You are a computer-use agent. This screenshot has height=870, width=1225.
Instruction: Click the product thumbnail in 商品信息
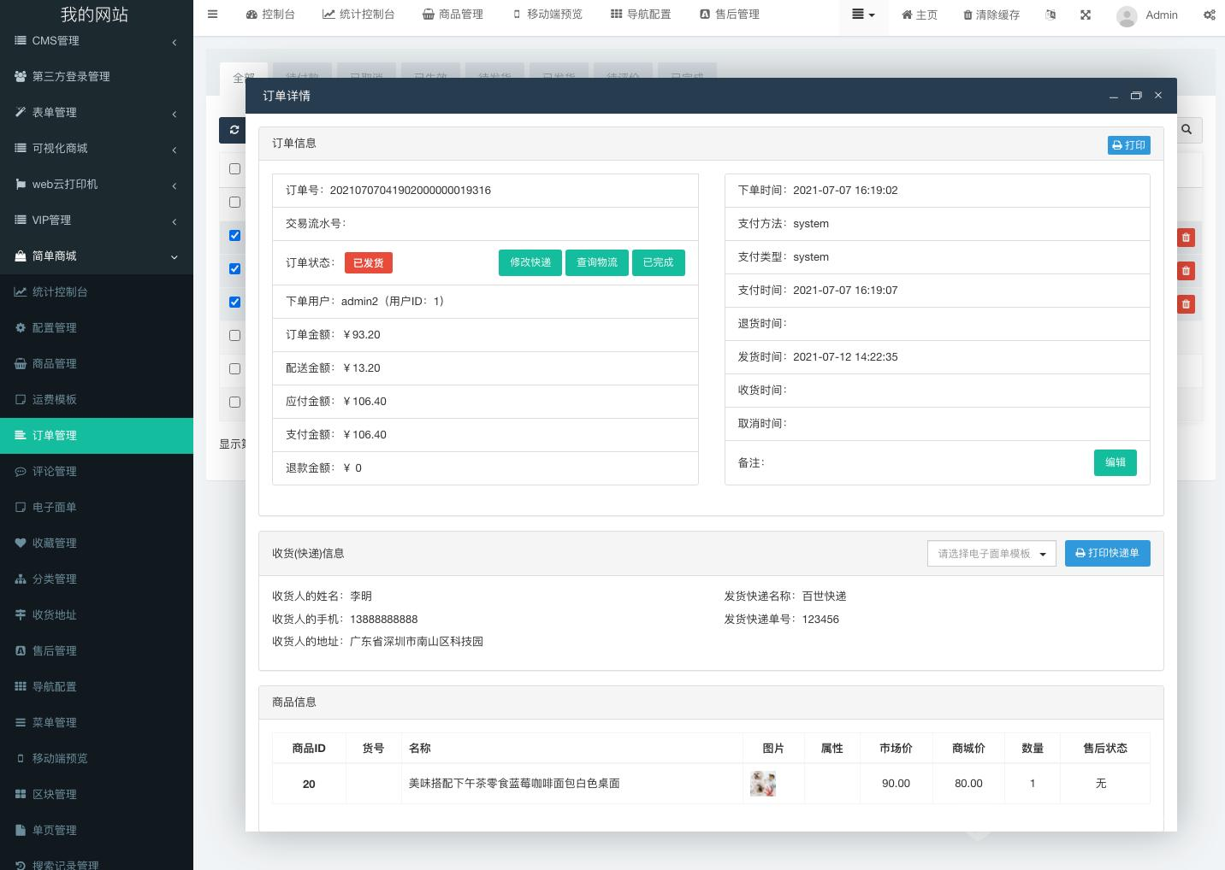click(762, 783)
